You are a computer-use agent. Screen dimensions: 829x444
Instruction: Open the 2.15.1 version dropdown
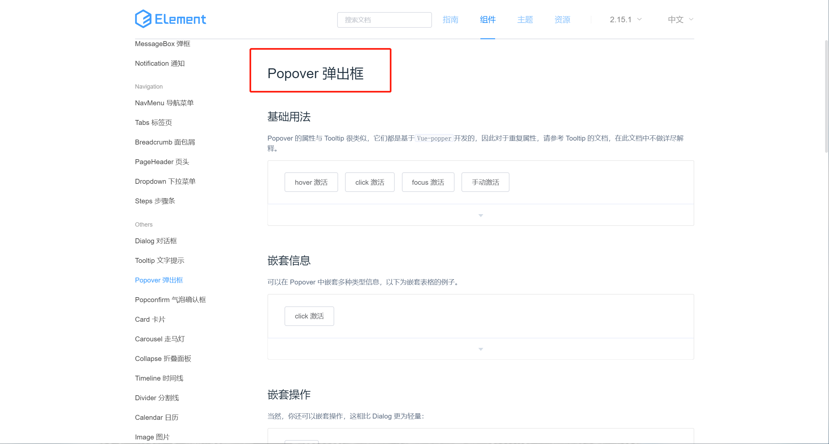(625, 20)
